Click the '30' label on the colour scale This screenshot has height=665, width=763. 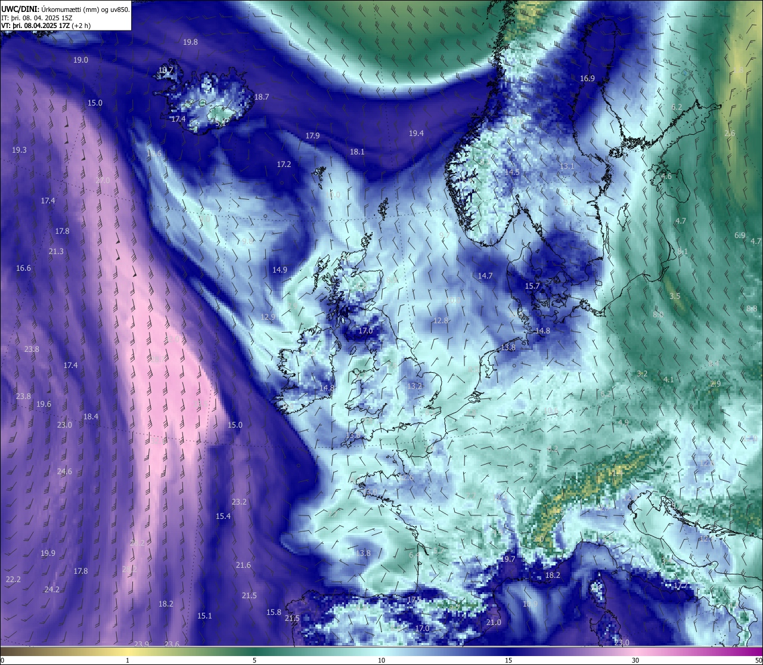635,660
